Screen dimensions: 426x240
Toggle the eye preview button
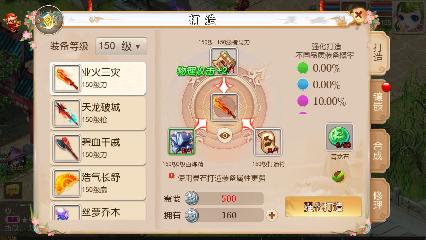(x=225, y=135)
